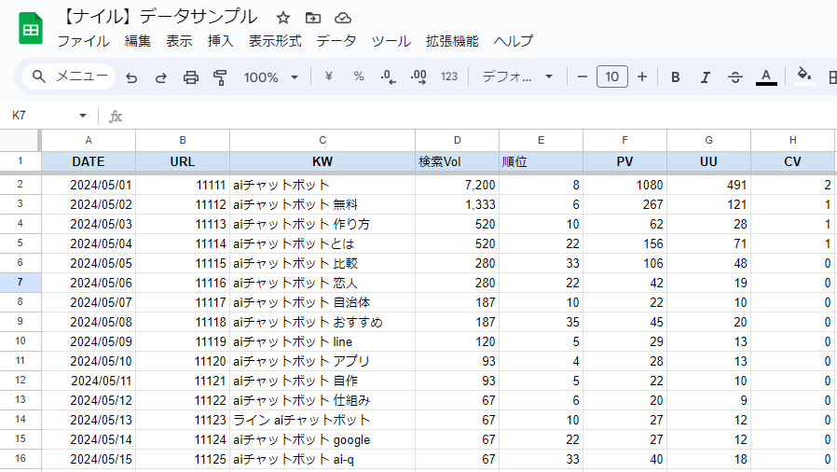Viewport: 837px width, 472px height.
Task: Click the formula bar
Action: point(480,116)
